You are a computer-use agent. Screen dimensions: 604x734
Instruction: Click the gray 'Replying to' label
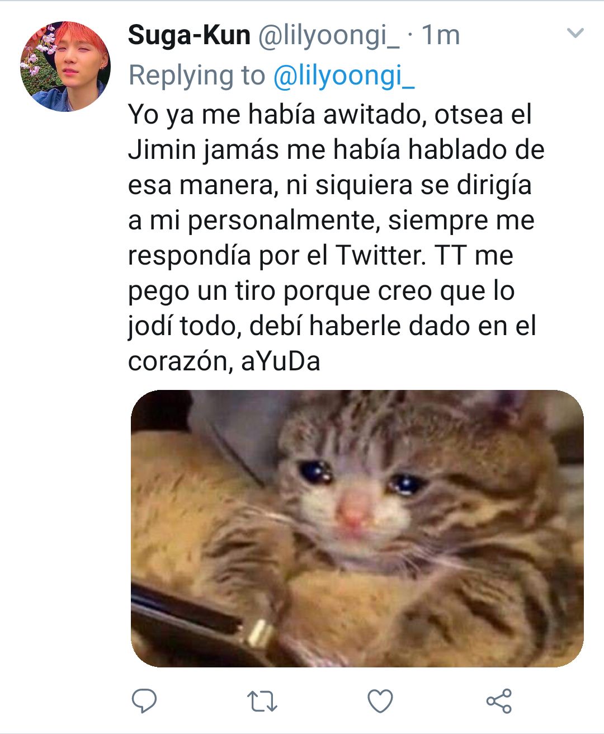point(197,76)
